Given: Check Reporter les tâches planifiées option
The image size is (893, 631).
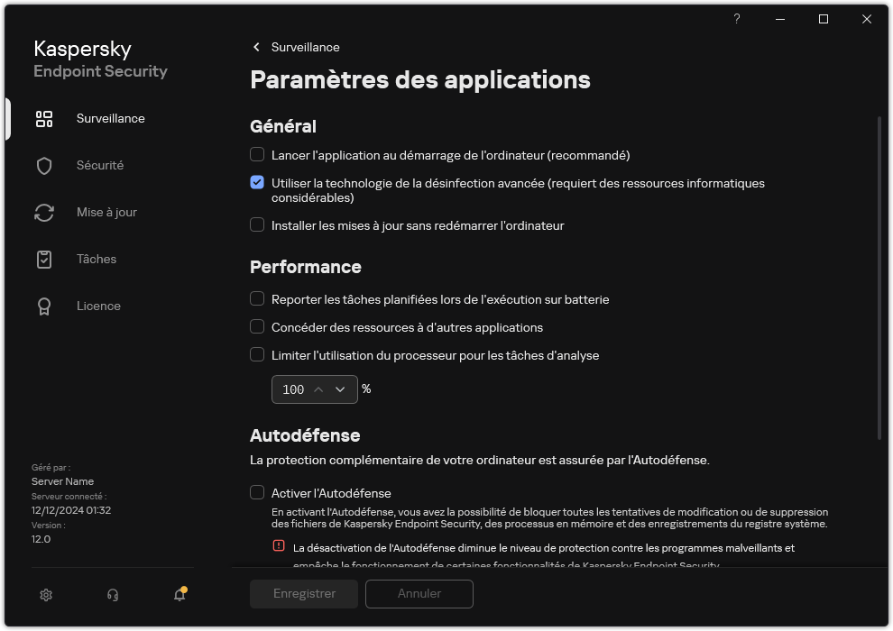Looking at the screenshot, I should coord(257,299).
